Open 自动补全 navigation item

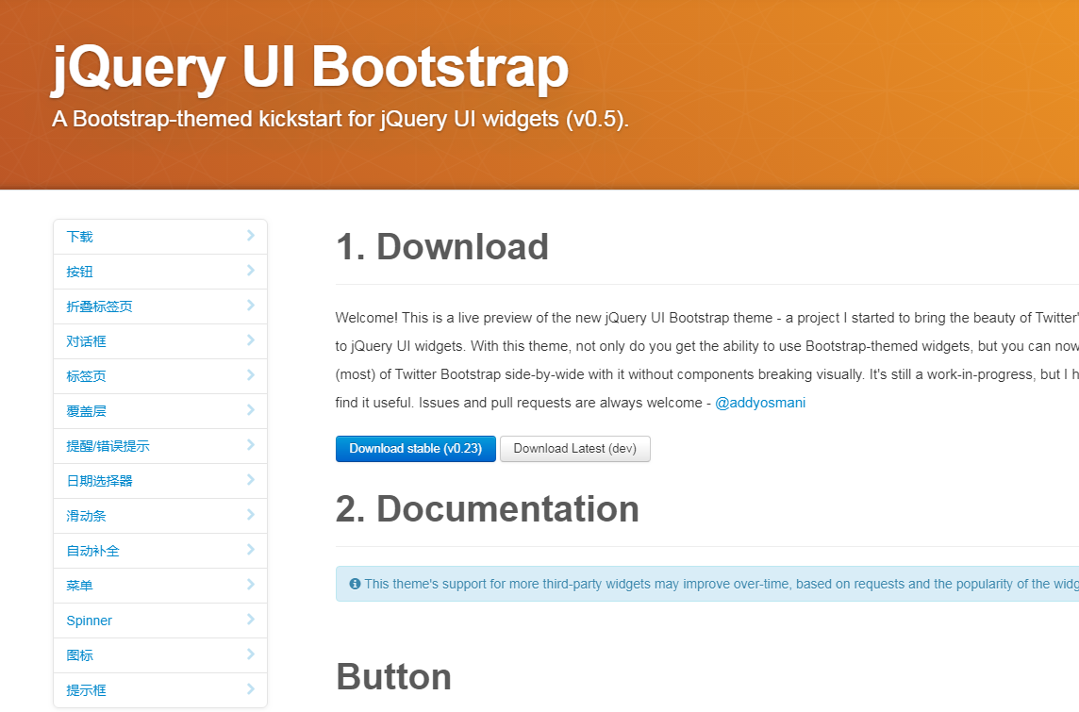159,551
